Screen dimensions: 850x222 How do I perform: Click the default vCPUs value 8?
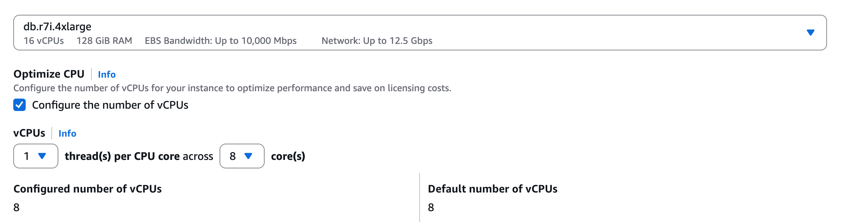(431, 207)
